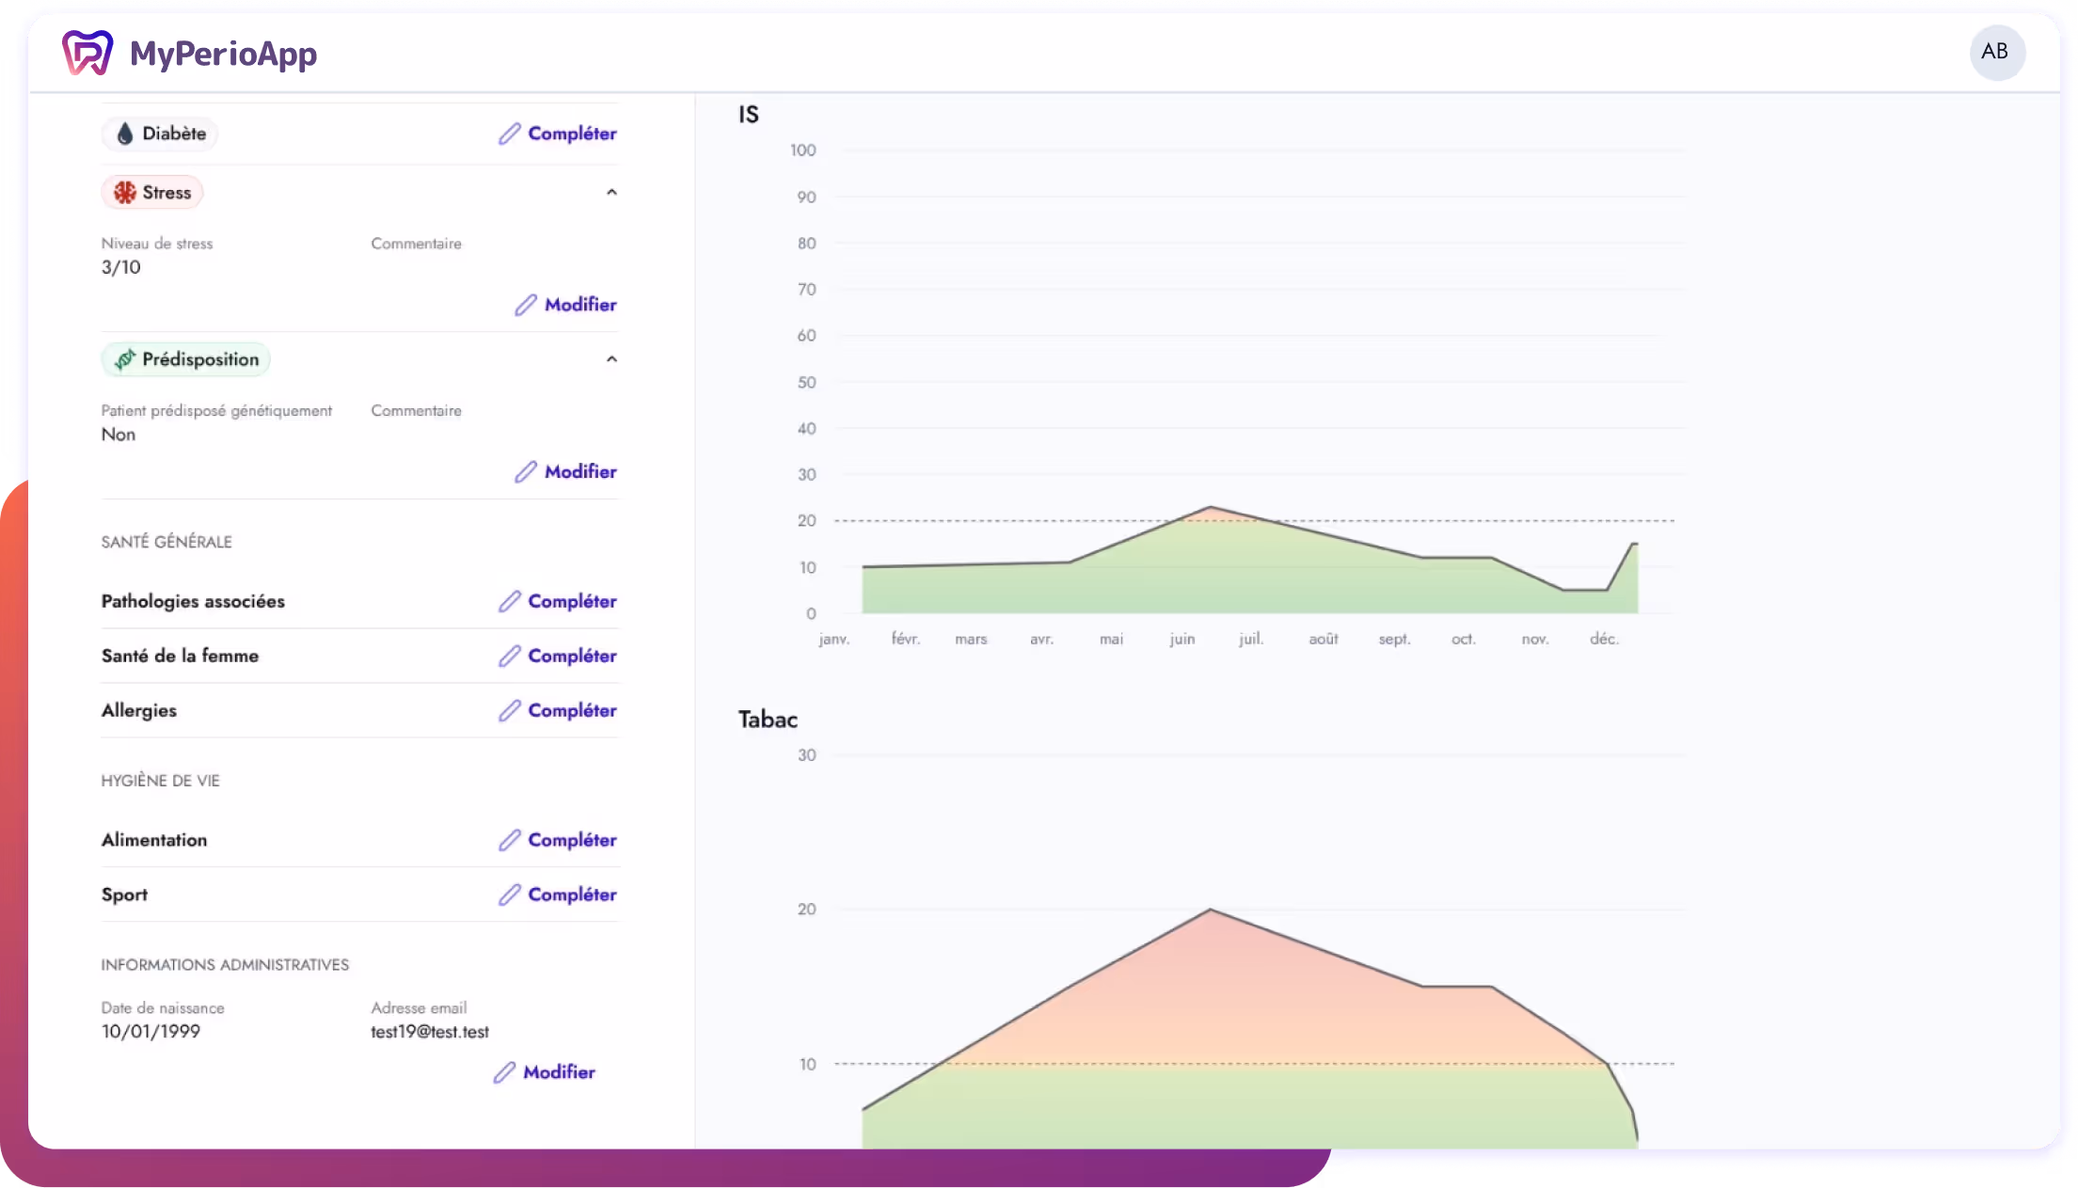Click pencil icon for Allergies Compléter

click(509, 711)
